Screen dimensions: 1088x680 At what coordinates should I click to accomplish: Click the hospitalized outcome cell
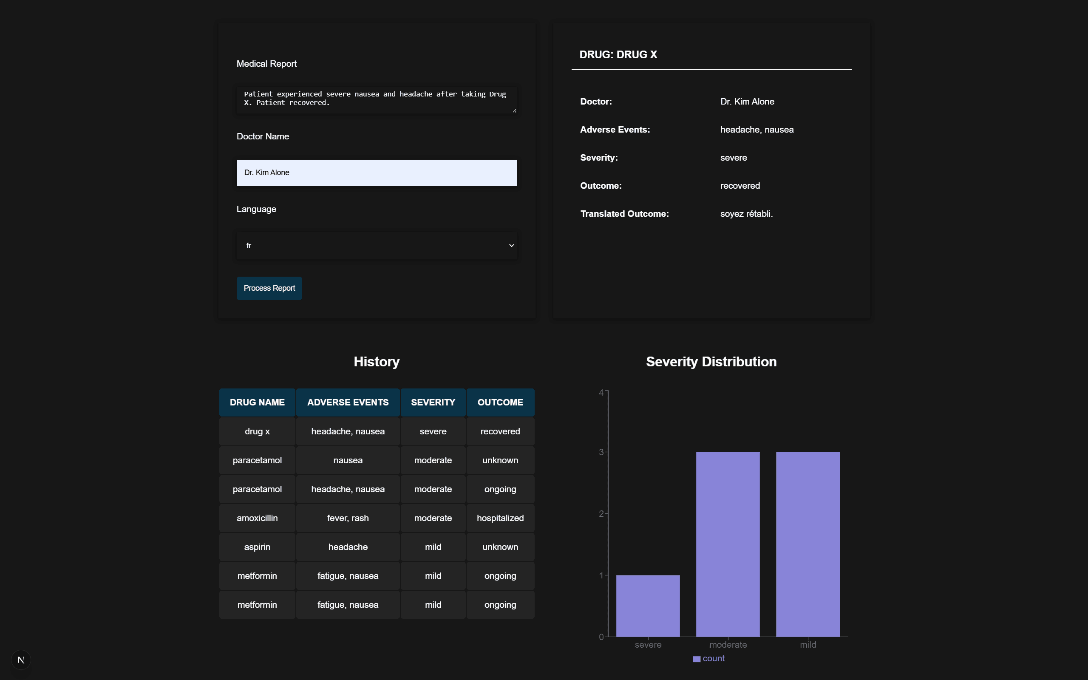[x=500, y=518]
